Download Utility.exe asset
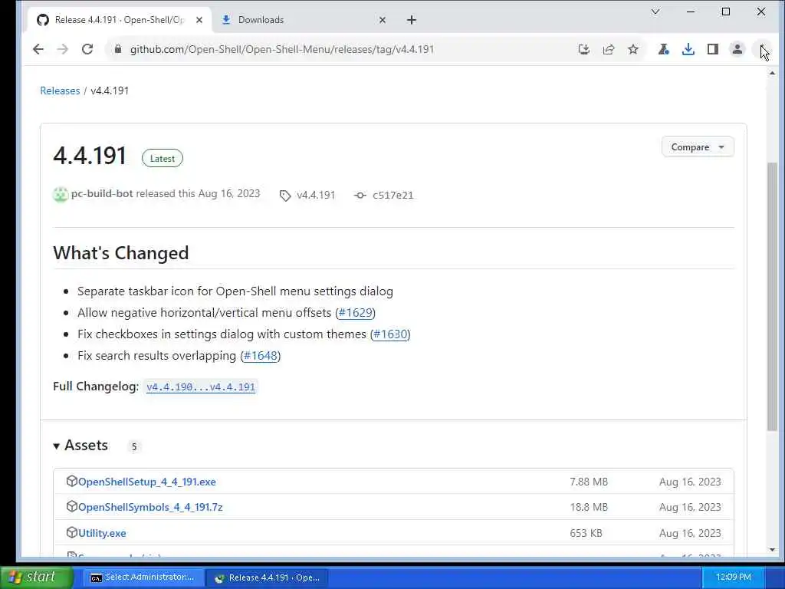 102,534
